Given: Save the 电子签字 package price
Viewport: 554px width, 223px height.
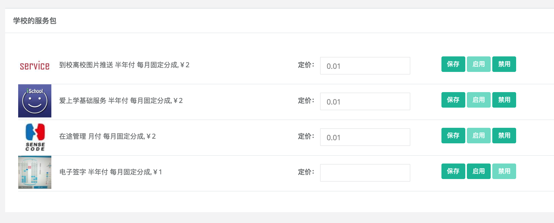Looking at the screenshot, I should (453, 171).
